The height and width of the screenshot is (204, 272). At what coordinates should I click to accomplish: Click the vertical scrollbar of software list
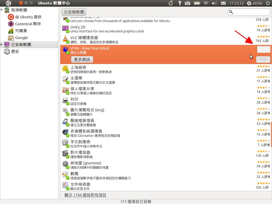[271, 134]
